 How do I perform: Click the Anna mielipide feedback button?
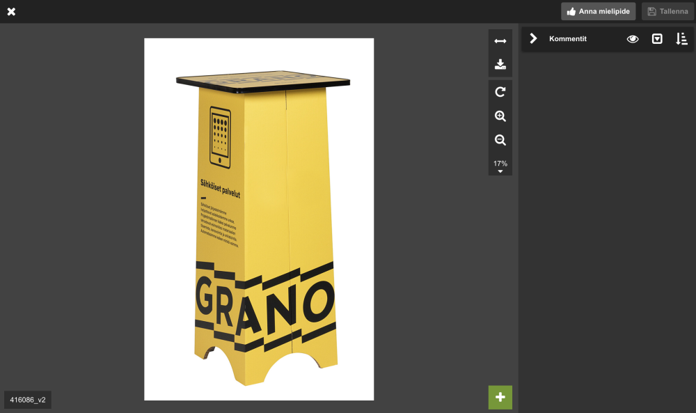click(x=598, y=12)
